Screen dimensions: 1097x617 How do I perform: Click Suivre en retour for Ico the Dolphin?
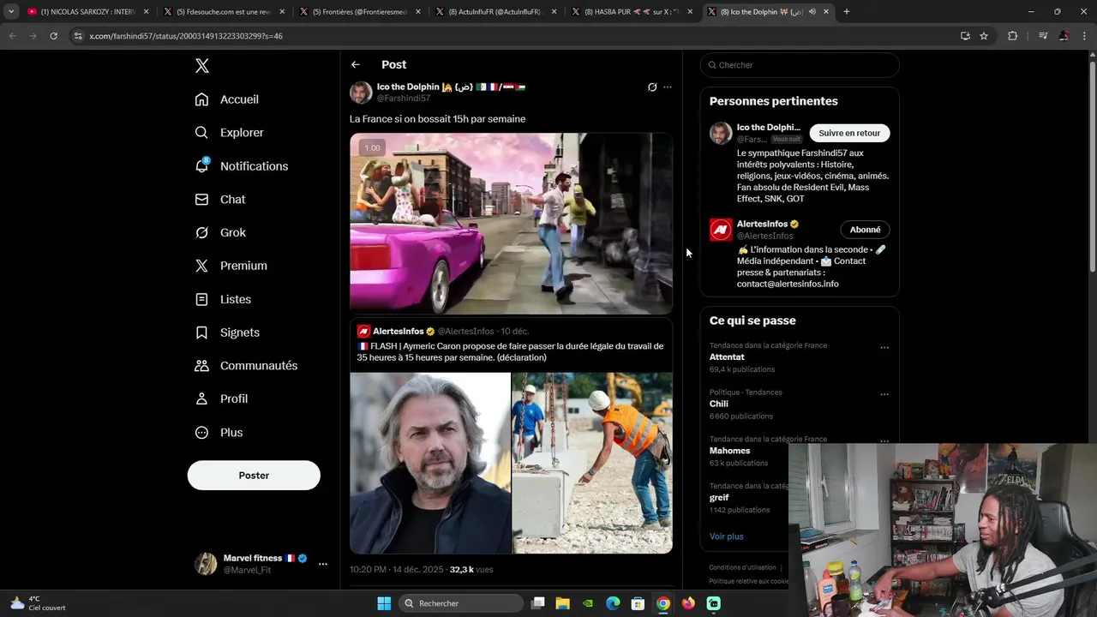click(849, 133)
